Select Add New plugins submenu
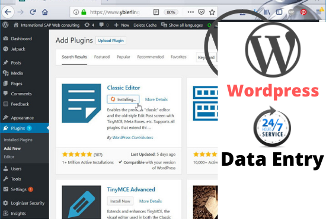The width and height of the screenshot is (326, 219). pos(12,149)
